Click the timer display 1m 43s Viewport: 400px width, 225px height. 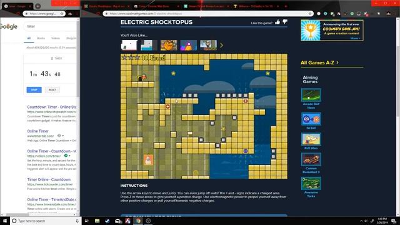click(45, 74)
